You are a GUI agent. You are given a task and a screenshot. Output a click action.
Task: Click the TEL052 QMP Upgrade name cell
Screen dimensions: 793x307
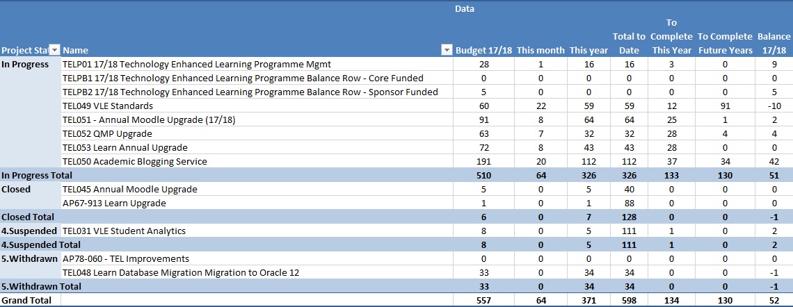[107, 133]
